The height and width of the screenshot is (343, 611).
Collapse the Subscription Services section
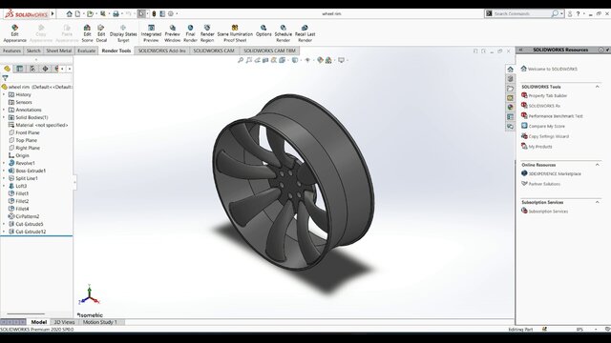597,202
